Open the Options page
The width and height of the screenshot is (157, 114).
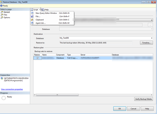(7, 17)
